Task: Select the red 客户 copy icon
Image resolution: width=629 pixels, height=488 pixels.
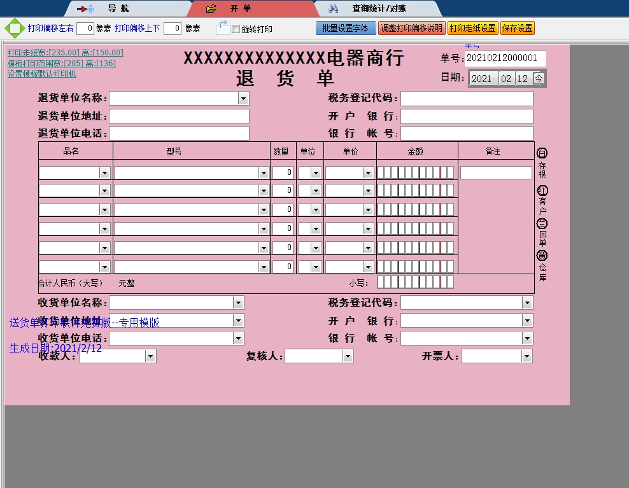Action: [541, 190]
